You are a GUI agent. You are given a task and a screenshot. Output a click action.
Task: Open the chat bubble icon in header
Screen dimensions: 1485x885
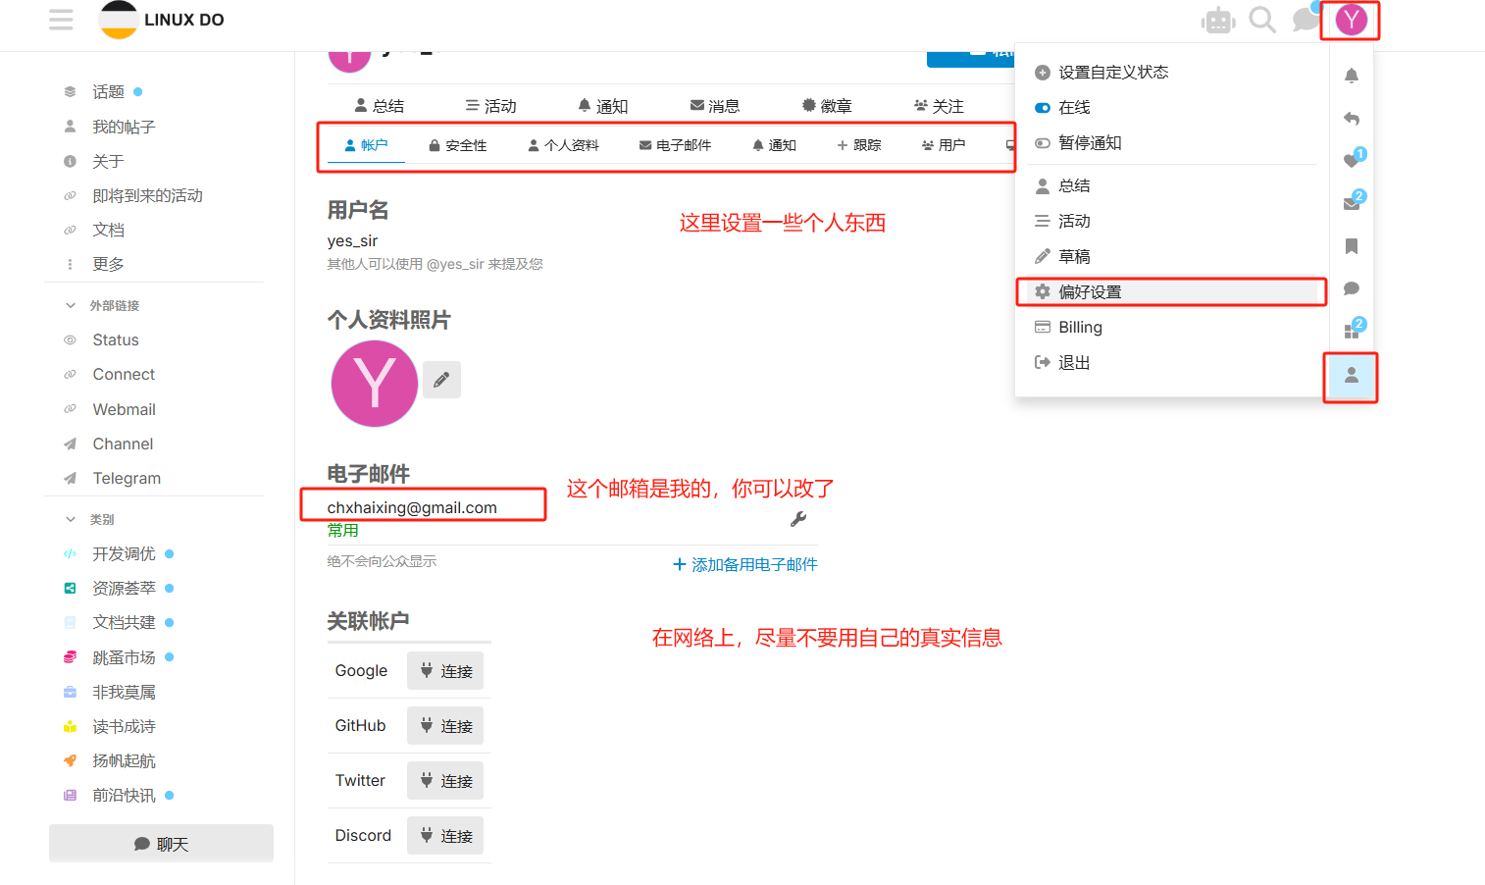click(x=1306, y=20)
